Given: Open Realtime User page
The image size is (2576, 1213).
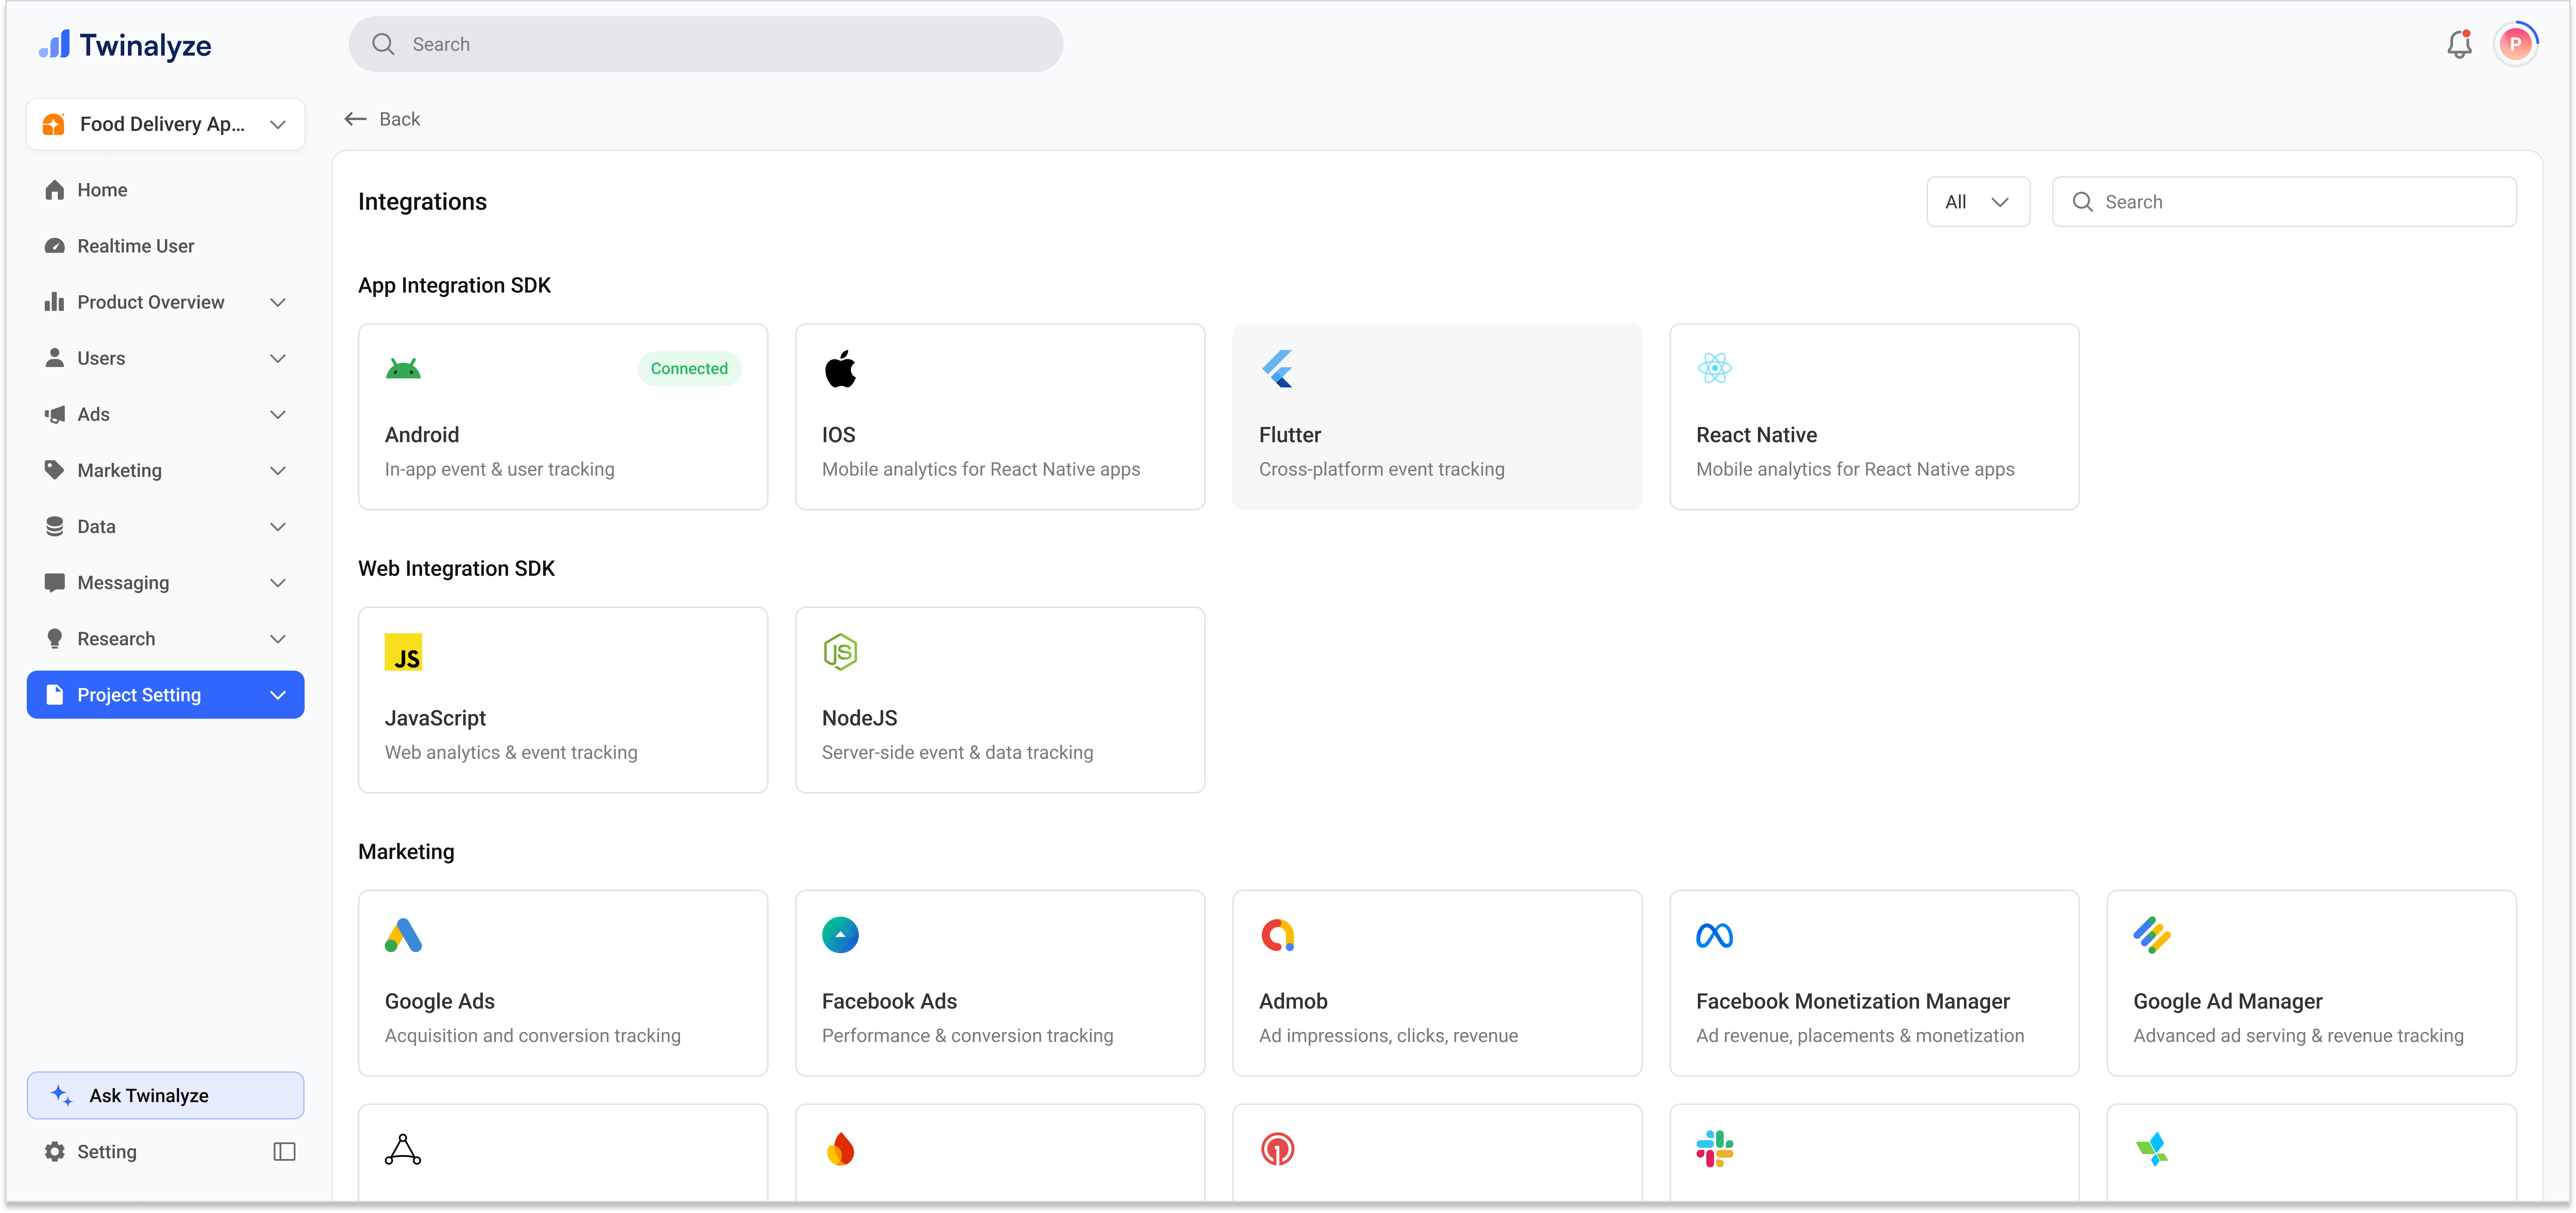Looking at the screenshot, I should pos(166,246).
